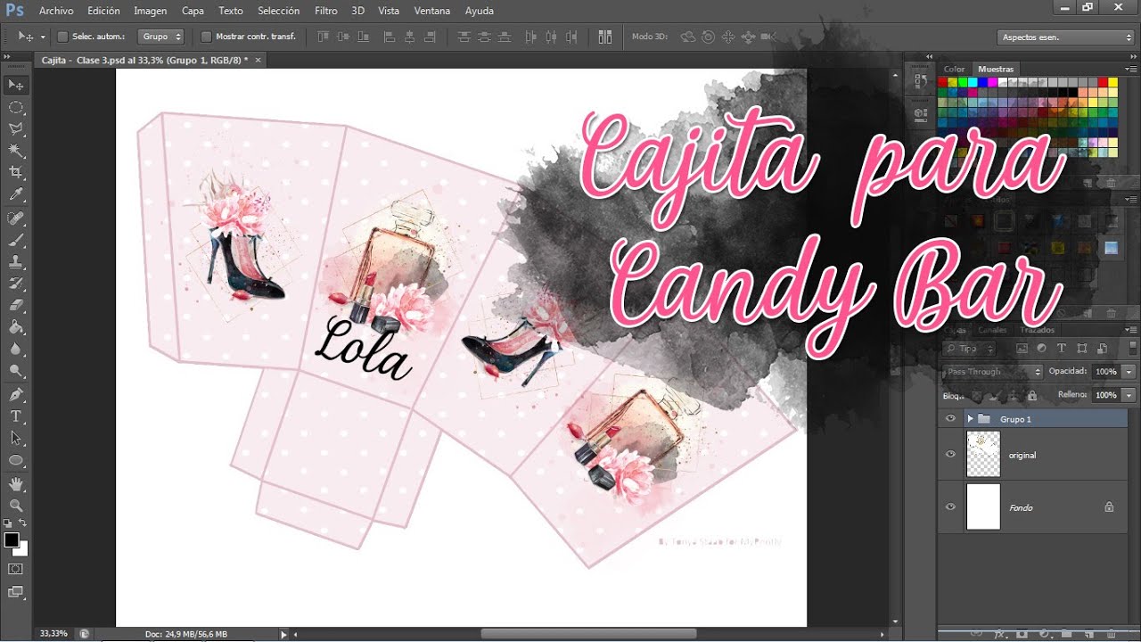Select the Polygonal Lasso tool
This screenshot has width=1141, height=642.
(16, 129)
